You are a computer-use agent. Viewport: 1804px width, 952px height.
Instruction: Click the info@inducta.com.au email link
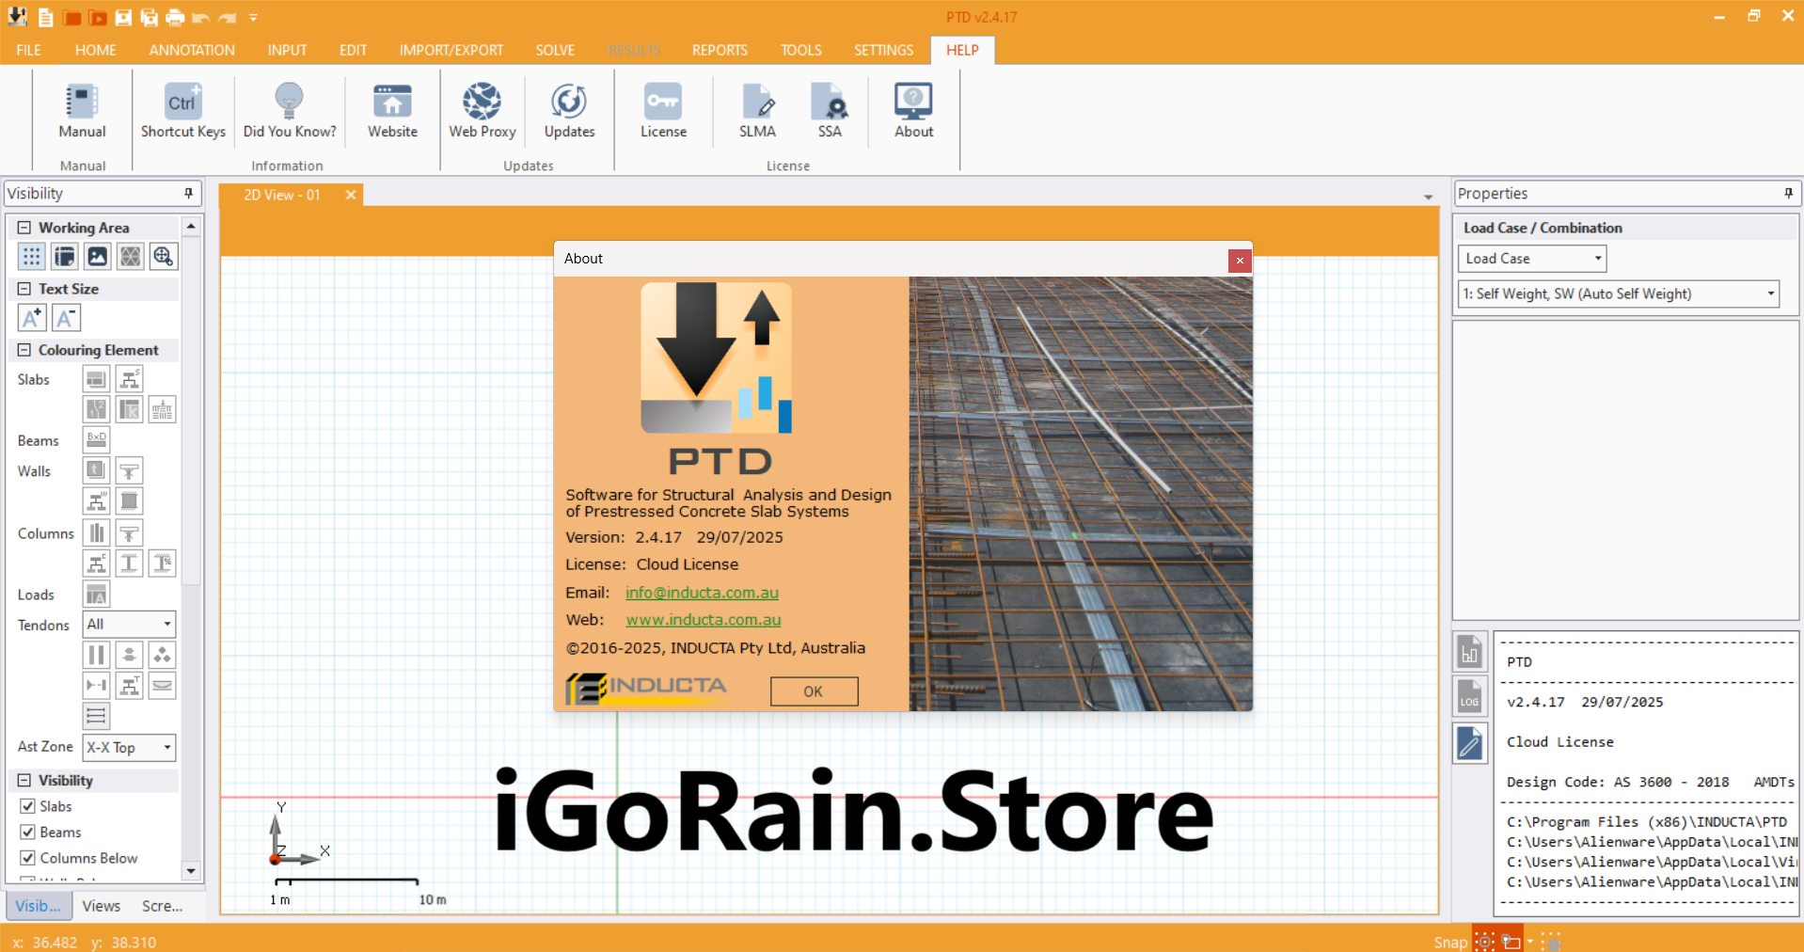tap(702, 593)
